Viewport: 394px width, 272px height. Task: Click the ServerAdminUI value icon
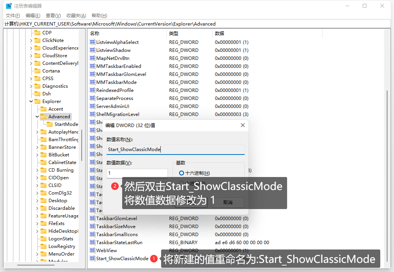(x=92, y=106)
